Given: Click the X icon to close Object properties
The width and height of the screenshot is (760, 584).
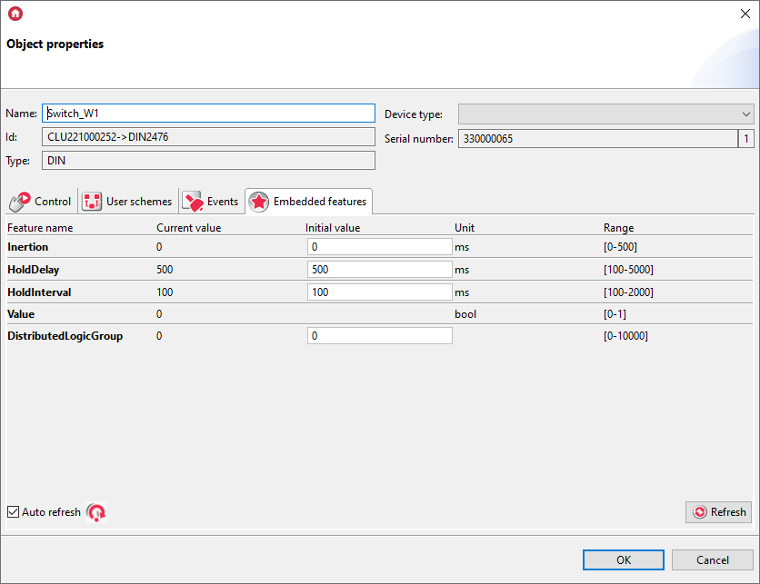Looking at the screenshot, I should point(745,14).
